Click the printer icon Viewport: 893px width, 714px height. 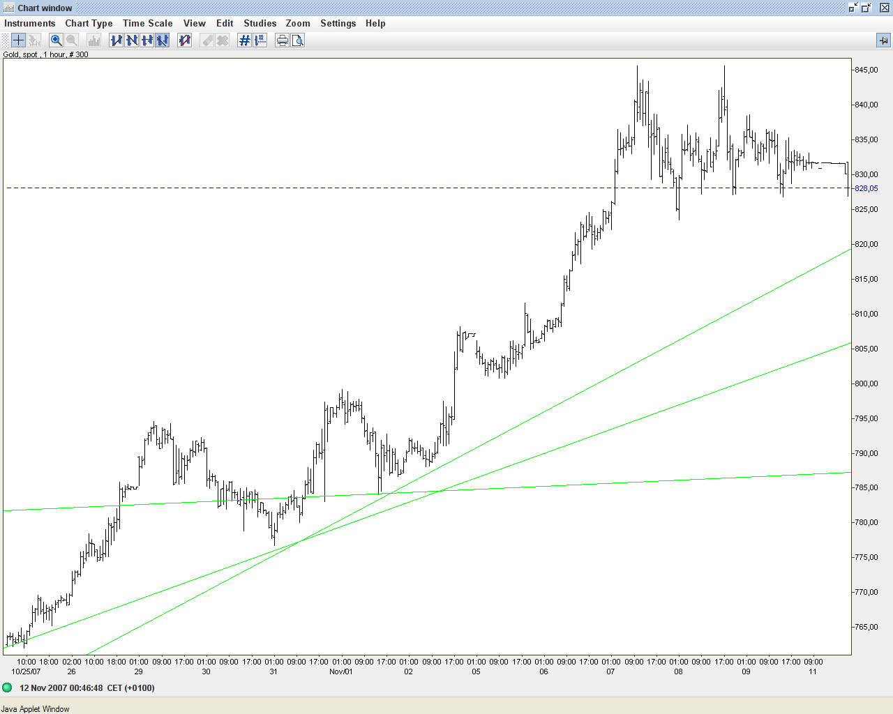point(283,40)
